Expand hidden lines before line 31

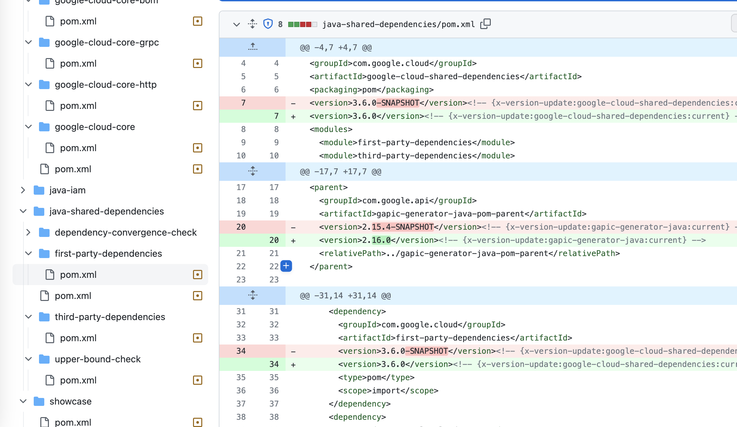coord(252,295)
